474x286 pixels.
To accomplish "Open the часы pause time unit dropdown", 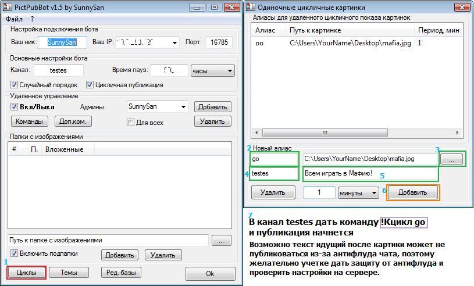I will point(230,71).
